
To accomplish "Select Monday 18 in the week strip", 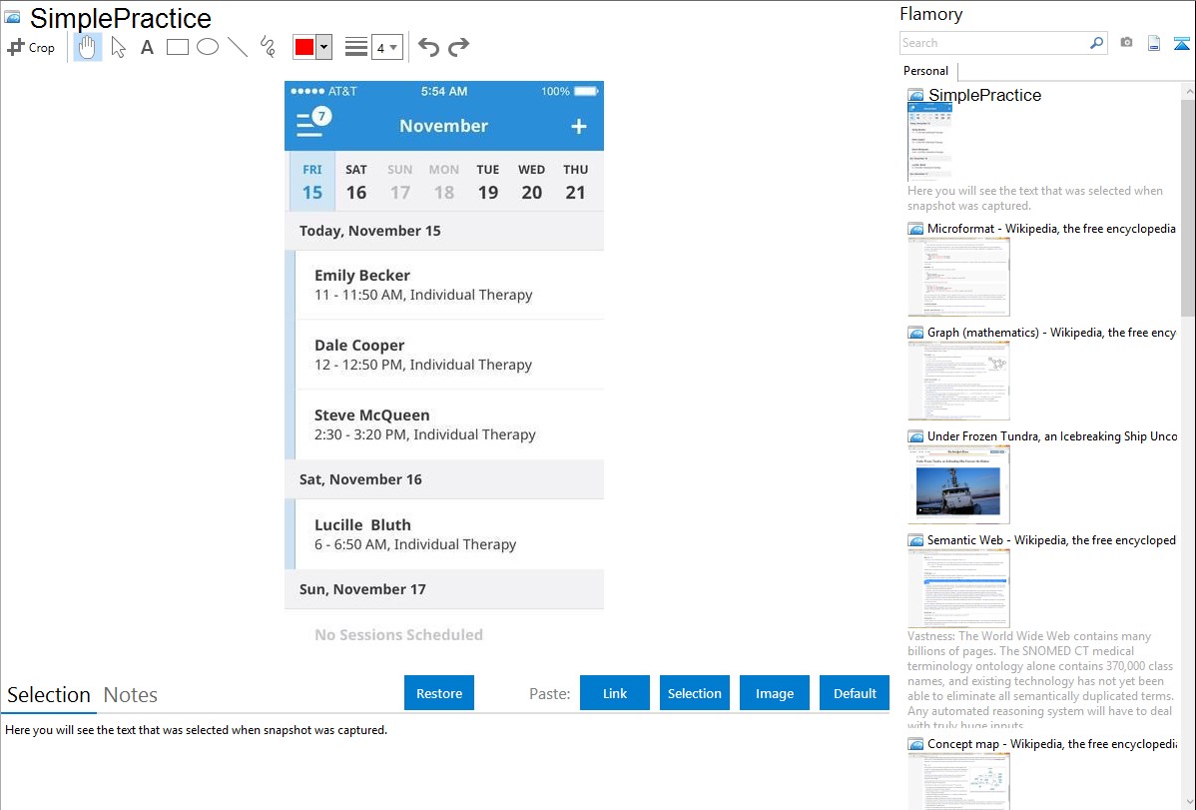I will click(x=444, y=182).
